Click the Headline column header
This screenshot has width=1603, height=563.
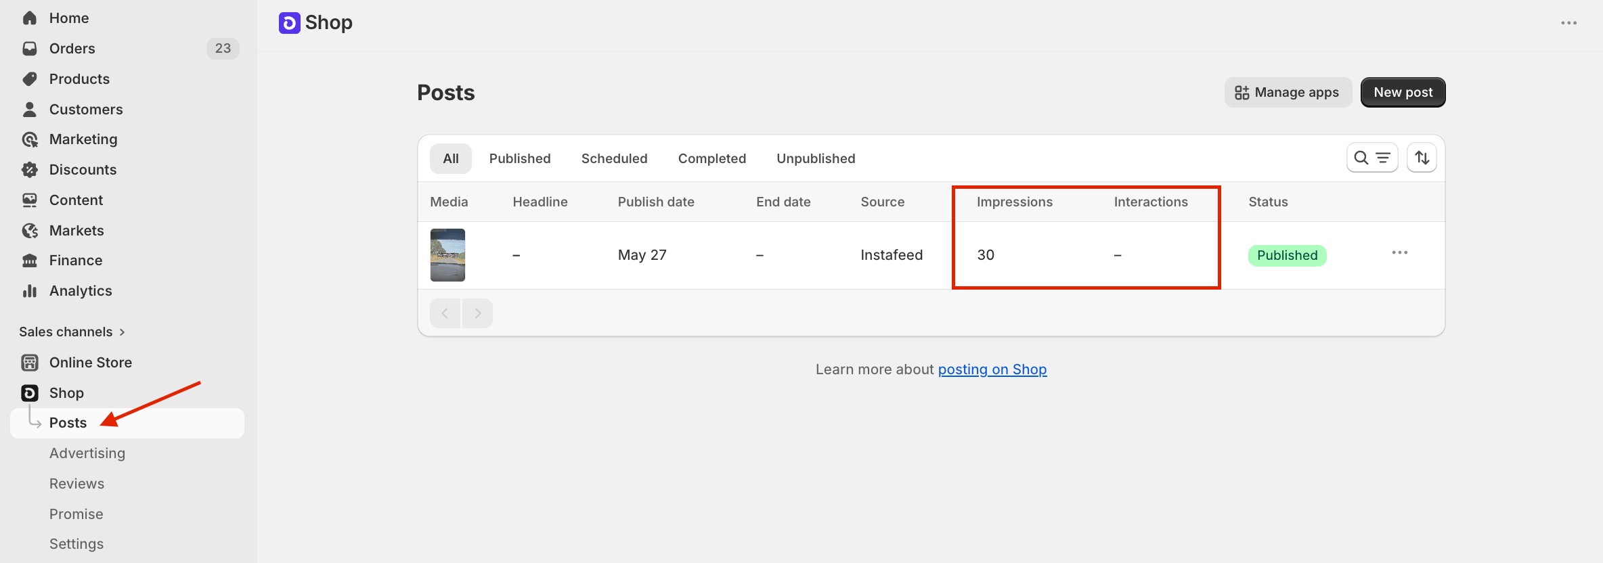(x=540, y=202)
